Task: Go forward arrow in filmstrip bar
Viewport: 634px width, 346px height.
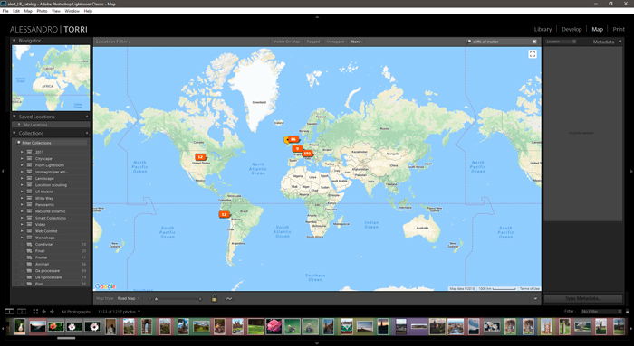Action: (52, 312)
